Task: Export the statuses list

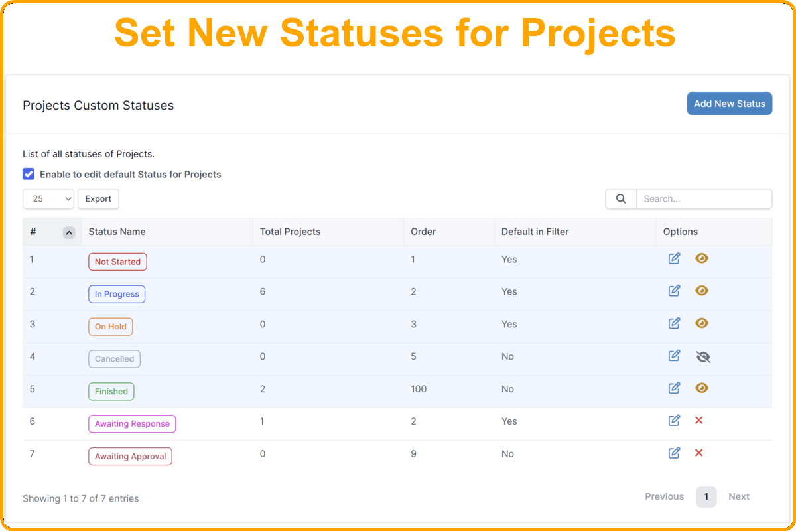Action: pos(98,199)
